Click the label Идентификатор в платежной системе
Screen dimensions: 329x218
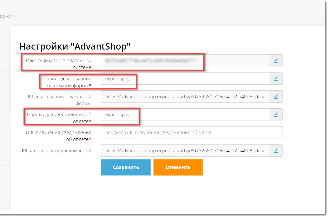pos(58,64)
